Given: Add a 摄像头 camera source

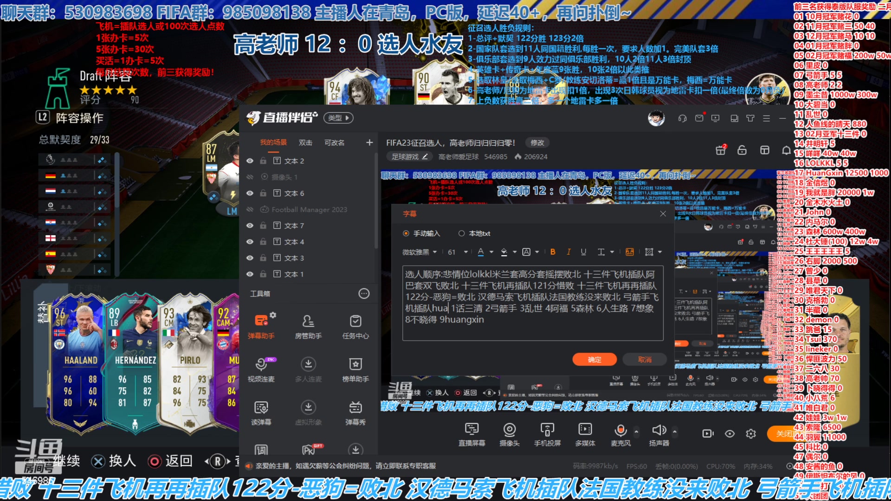Looking at the screenshot, I should pyautogui.click(x=510, y=434).
